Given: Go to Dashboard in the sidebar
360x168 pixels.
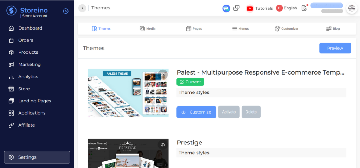Looking at the screenshot, I should coord(30,28).
